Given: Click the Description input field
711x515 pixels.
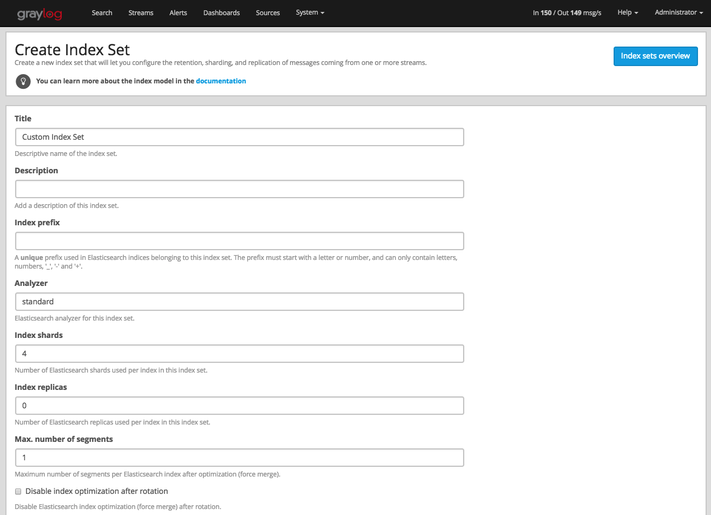Looking at the screenshot, I should (239, 188).
